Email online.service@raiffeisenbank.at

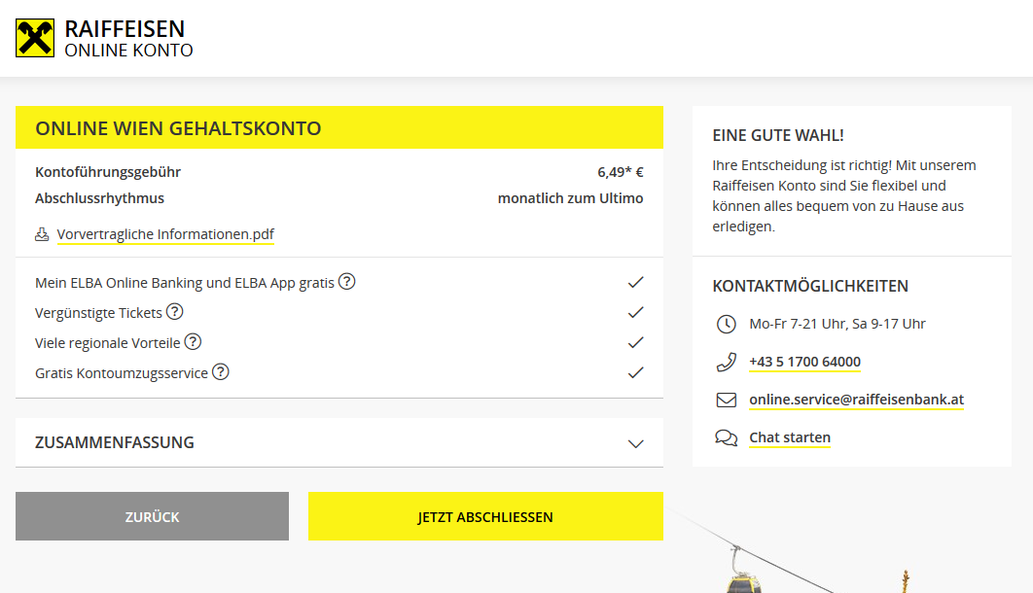pos(856,400)
